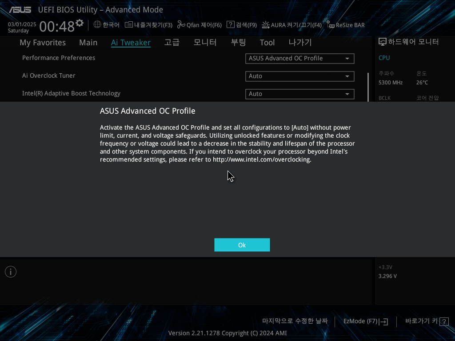Screen dimensions: 455x341
Task: Click the Performance Preferences label
Action: pos(59,58)
